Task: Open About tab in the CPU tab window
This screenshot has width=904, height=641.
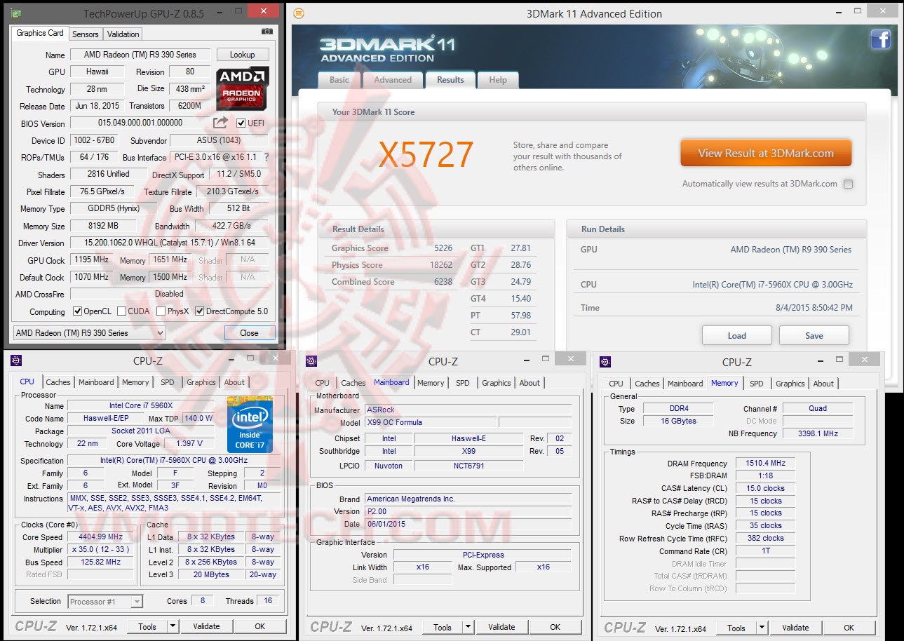Action: 234,382
